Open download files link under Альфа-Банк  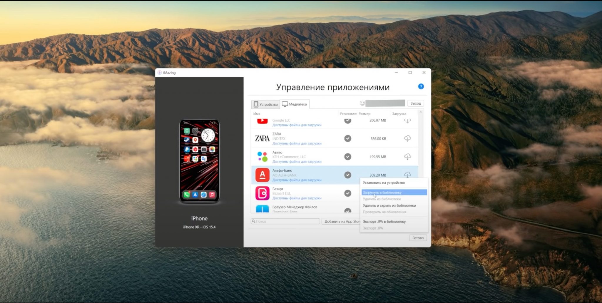click(x=297, y=180)
